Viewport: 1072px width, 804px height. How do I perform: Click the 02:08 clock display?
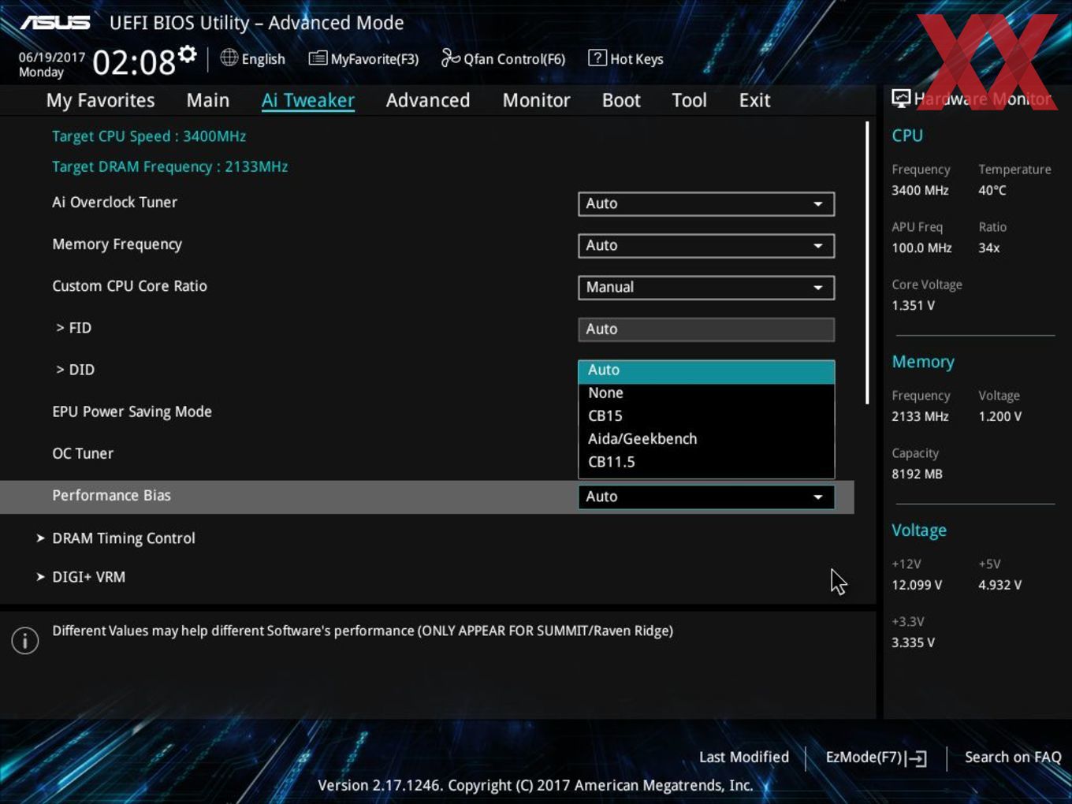pyautogui.click(x=134, y=62)
